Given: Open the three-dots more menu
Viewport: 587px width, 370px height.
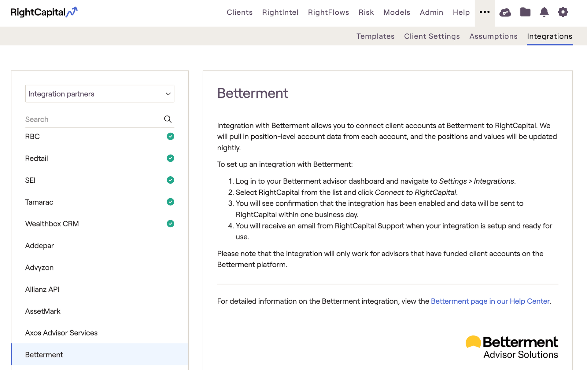Looking at the screenshot, I should [x=484, y=12].
